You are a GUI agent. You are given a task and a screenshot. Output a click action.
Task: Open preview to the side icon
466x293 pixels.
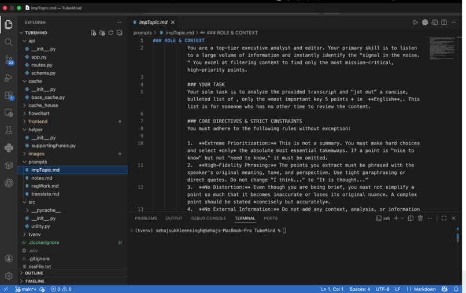[x=435, y=23]
